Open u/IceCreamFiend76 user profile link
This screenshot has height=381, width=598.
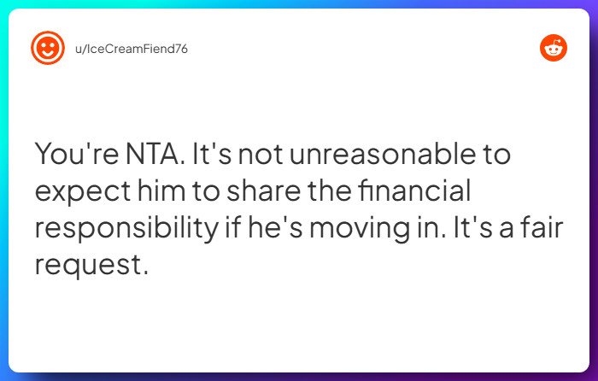coord(132,49)
